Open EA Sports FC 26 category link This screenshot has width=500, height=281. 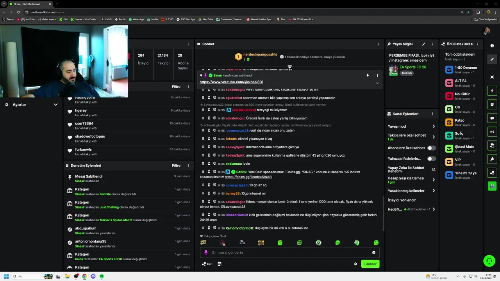[413, 67]
